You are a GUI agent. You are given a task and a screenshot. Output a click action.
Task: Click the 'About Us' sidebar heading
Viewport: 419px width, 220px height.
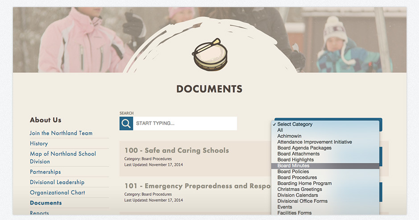[x=45, y=120]
